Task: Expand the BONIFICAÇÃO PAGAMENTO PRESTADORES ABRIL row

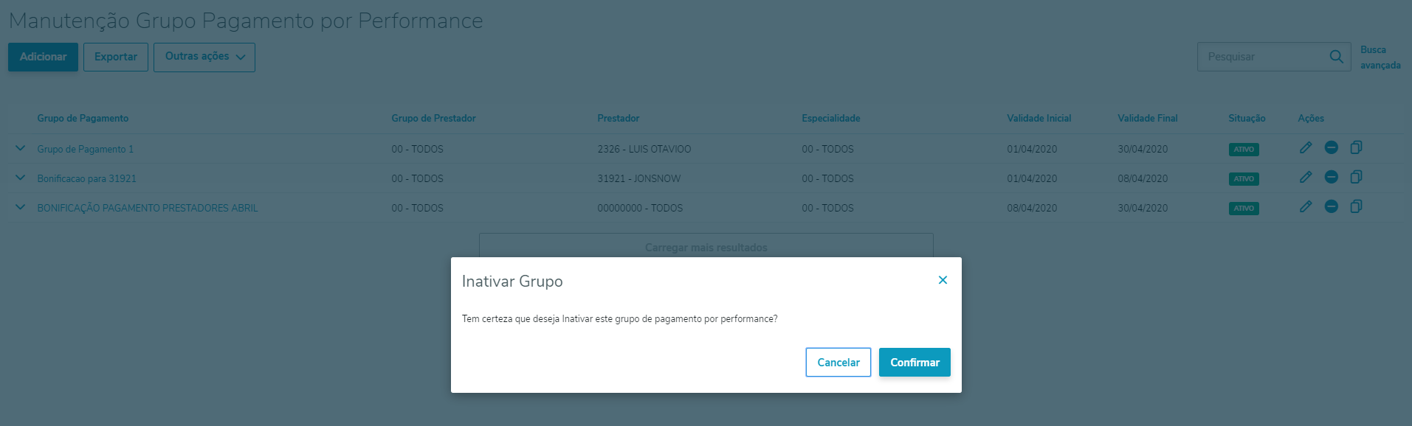Action: click(x=20, y=207)
